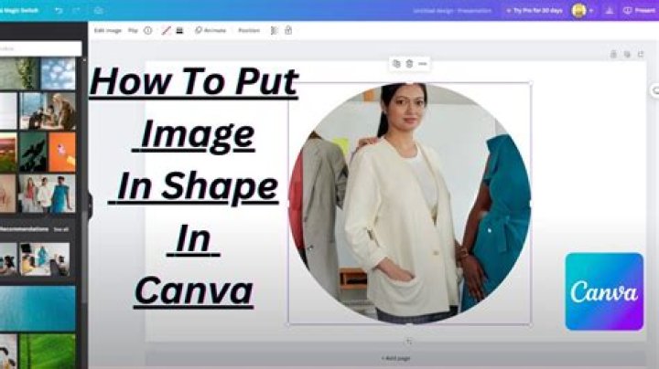The image size is (659, 369).
Task: Select the three women fashion photo thumbnail
Action: coord(47,194)
